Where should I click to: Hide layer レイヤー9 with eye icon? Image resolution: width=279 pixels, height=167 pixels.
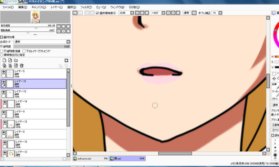click(x=3, y=112)
